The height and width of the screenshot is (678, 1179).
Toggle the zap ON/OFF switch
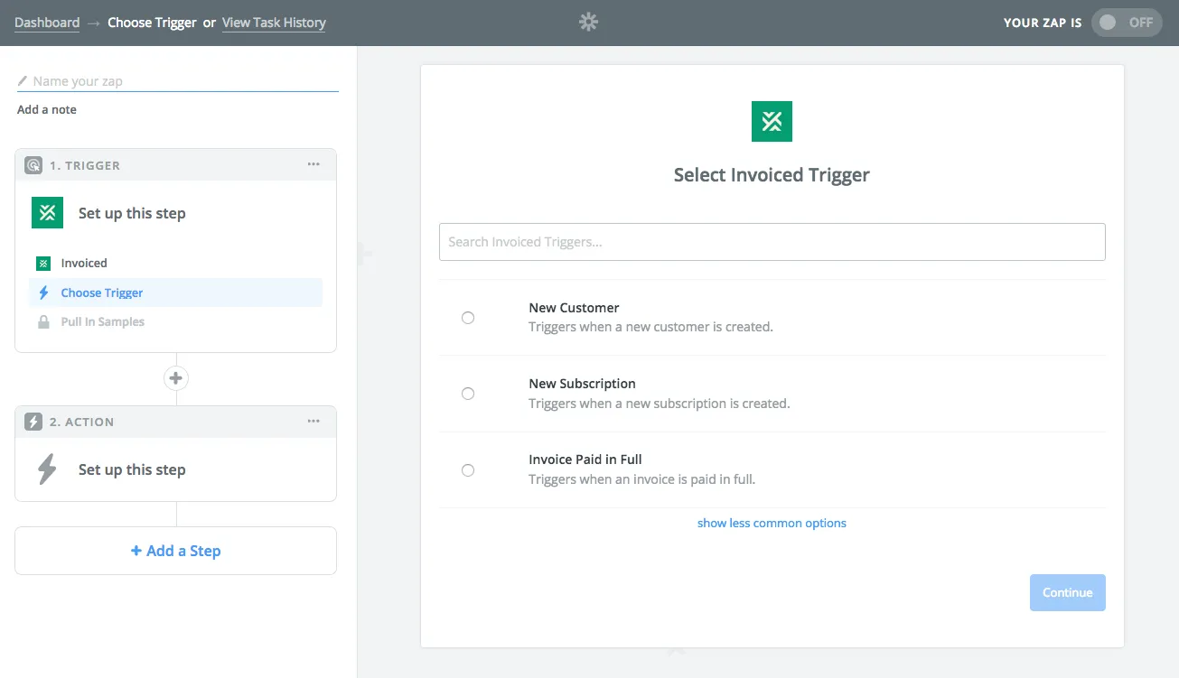pos(1126,23)
